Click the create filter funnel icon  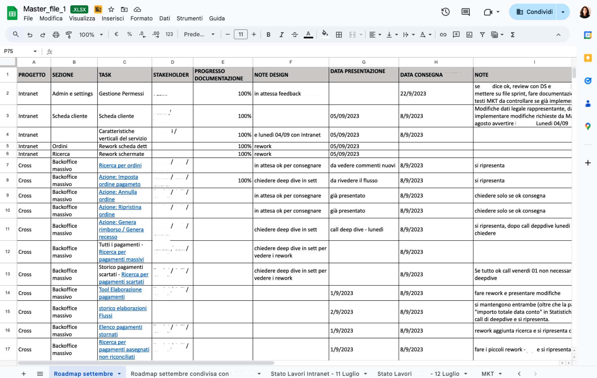click(x=482, y=35)
